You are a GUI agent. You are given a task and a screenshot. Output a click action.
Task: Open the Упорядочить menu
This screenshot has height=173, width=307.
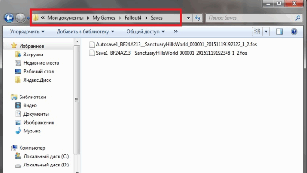[27, 32]
